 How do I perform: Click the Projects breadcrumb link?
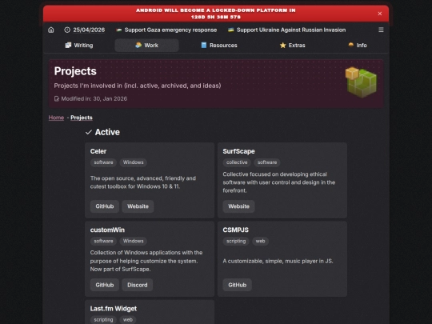point(82,118)
